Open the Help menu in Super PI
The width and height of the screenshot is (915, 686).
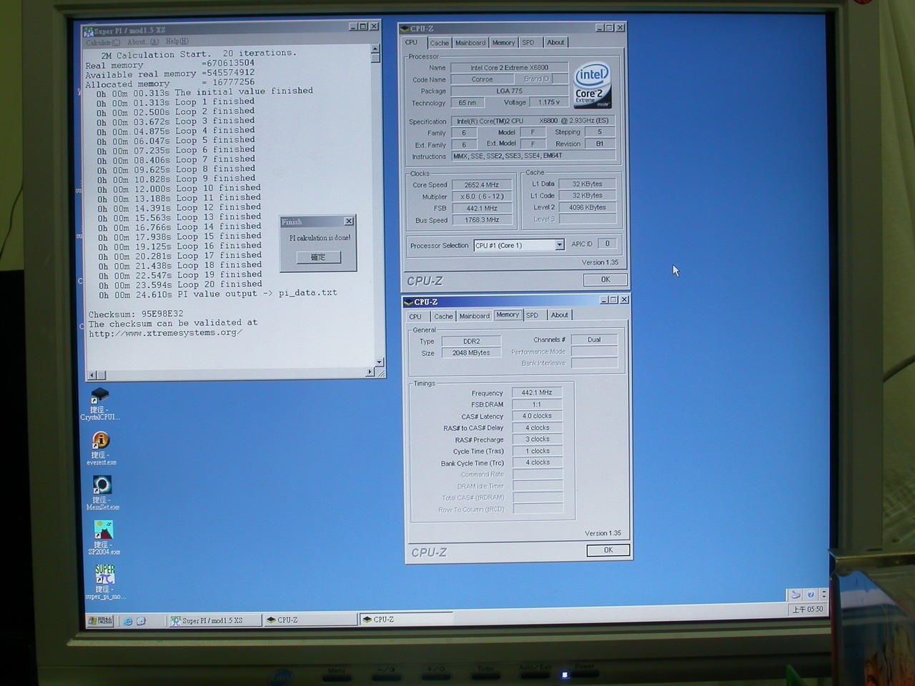177,41
